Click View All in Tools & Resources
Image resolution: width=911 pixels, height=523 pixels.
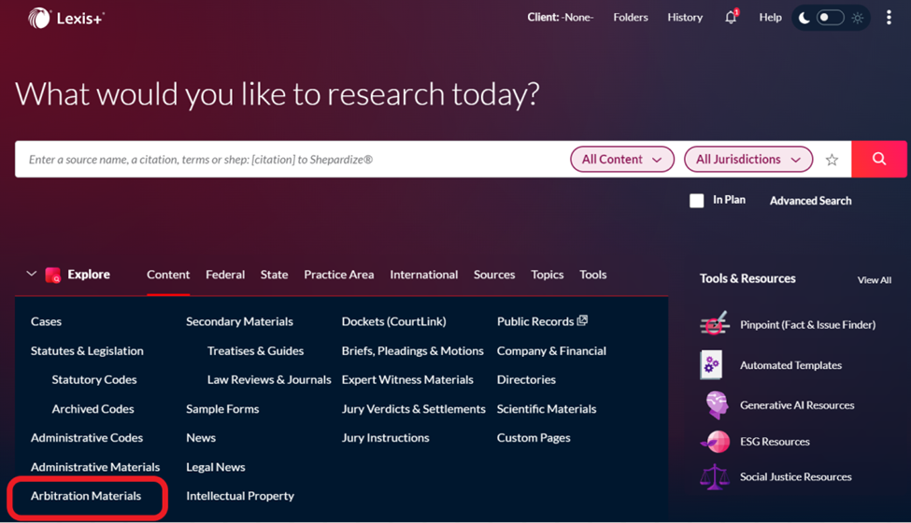pos(874,280)
